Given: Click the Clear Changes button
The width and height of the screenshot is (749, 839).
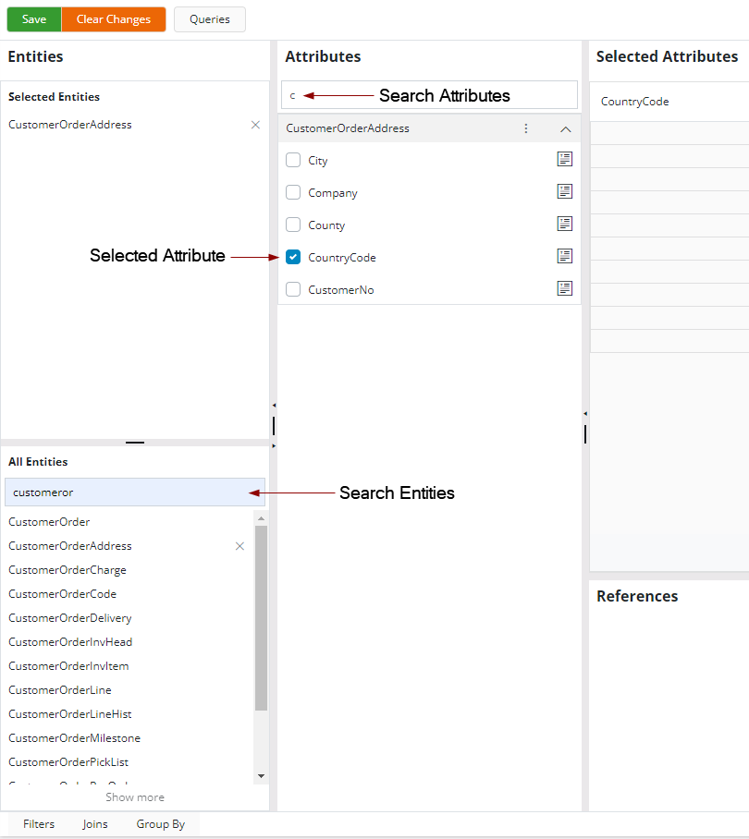Looking at the screenshot, I should click(x=114, y=19).
